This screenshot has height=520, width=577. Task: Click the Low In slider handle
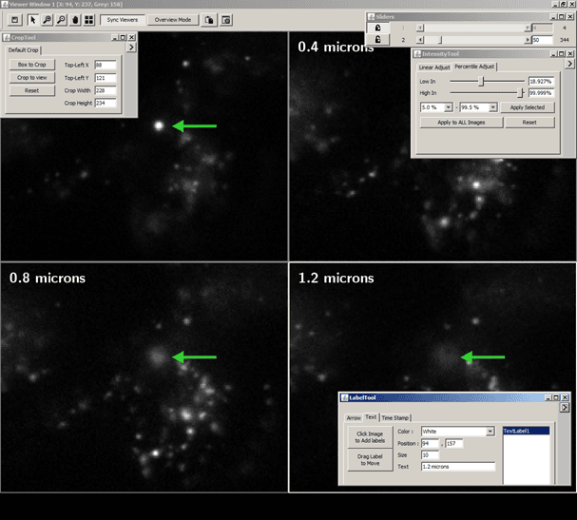[x=481, y=82]
